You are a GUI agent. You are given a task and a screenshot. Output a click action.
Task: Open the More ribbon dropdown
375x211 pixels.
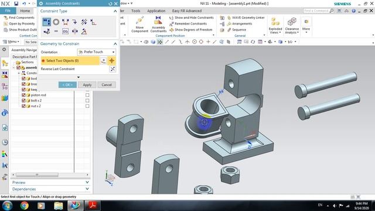click(x=306, y=25)
